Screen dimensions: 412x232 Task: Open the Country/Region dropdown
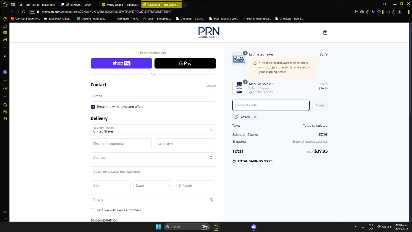[153, 130]
